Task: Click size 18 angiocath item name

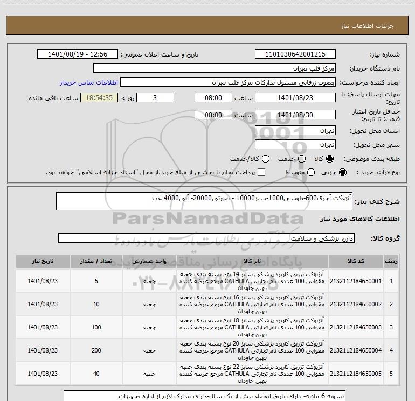Action: click(x=252, y=327)
